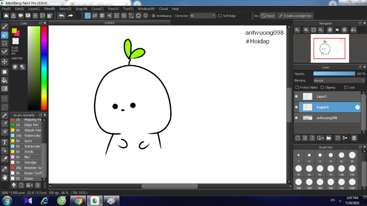Tick the Lock checkbox in Layer panel
Screen dimensions: 367x206
pos(346,87)
